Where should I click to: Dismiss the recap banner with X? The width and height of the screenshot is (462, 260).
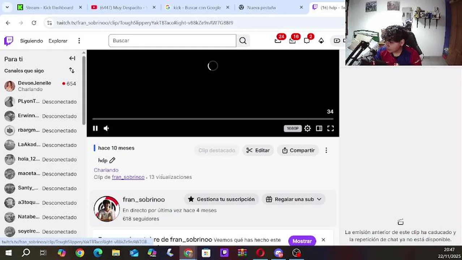(323, 240)
